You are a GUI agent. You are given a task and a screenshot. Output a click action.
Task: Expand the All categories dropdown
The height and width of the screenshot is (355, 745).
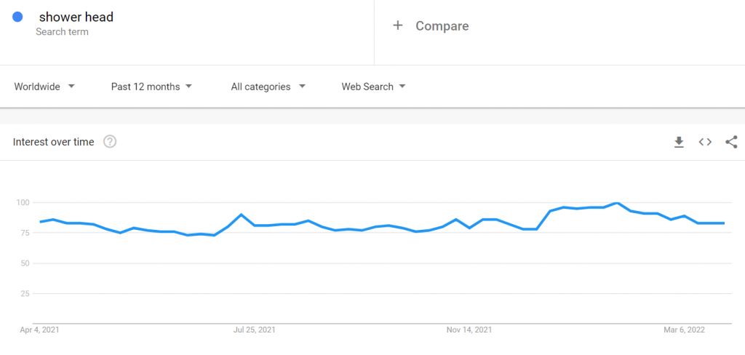click(x=268, y=87)
